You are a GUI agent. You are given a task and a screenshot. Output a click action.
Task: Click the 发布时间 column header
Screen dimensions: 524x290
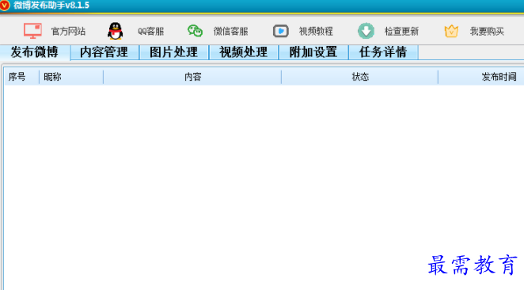tap(481, 77)
